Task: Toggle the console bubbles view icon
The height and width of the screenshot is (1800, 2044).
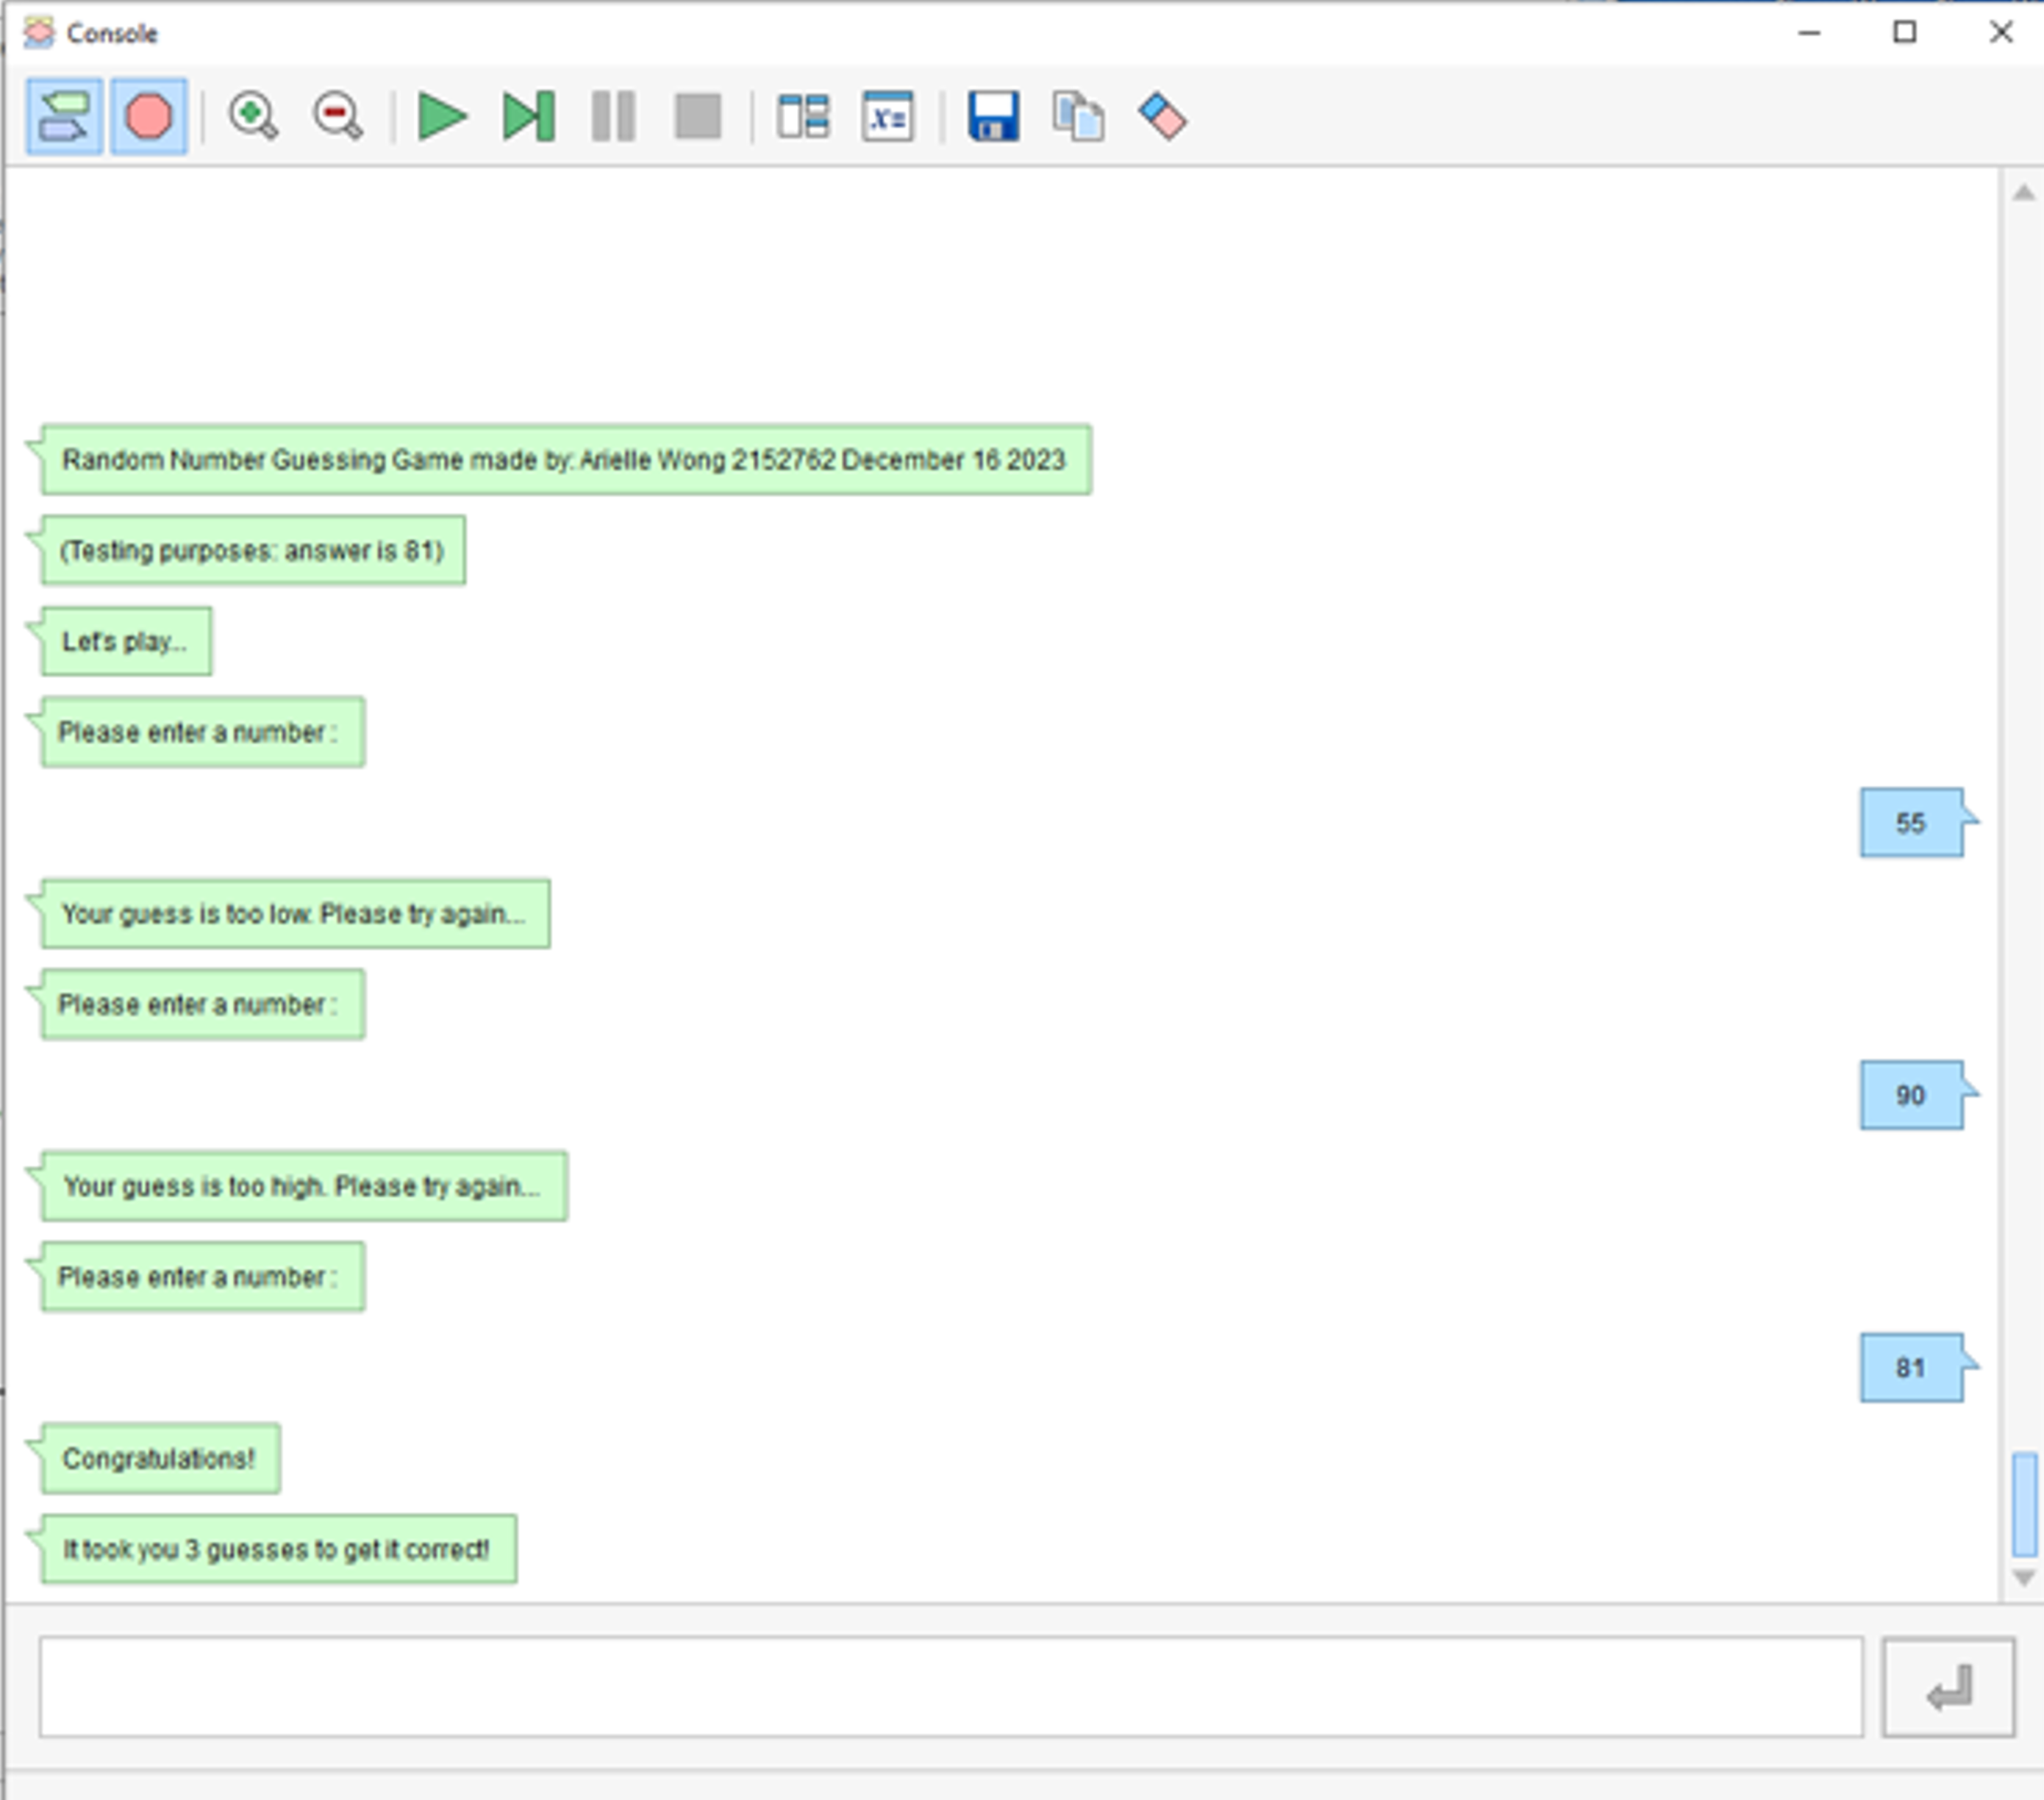Action: point(64,117)
